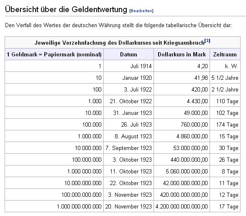Viewport: 246px width, 216px height.
Task: Select the Papiermark cell '1.000'
Action: (x=54, y=101)
